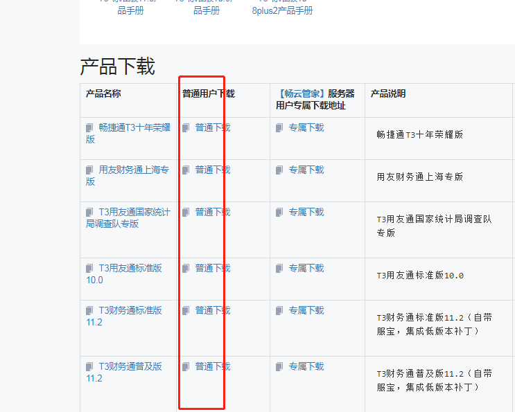Click file icon beside 专属下载 in 国家统计局调查队专版 row
This screenshot has height=412, width=515.
(x=279, y=213)
